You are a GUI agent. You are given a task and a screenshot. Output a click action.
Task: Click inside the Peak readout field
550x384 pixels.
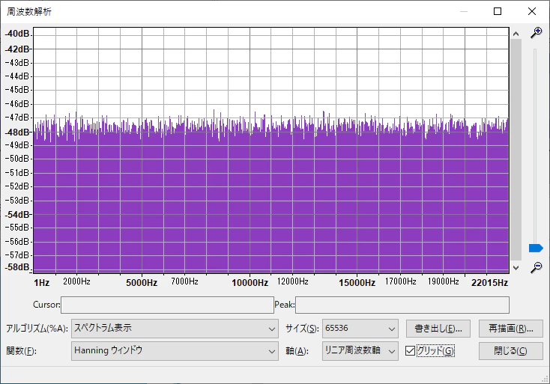[402, 305]
